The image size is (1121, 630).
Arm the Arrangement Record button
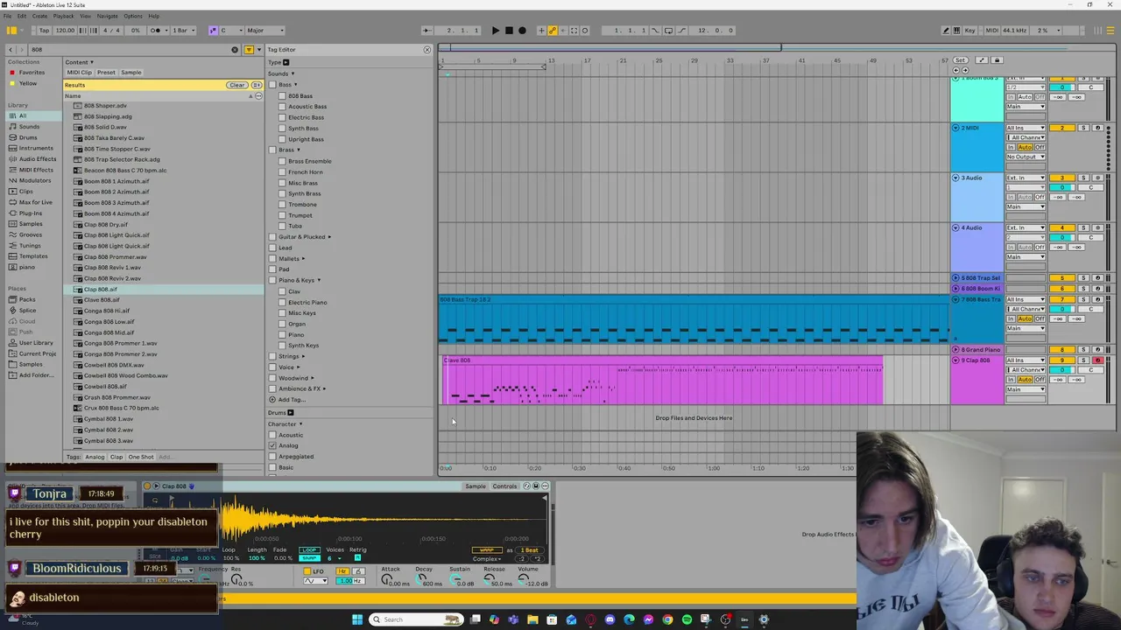click(x=523, y=31)
